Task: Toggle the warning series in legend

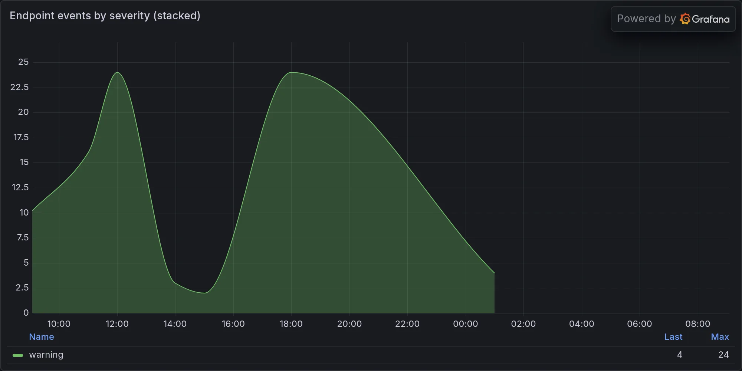Action: 46,355
